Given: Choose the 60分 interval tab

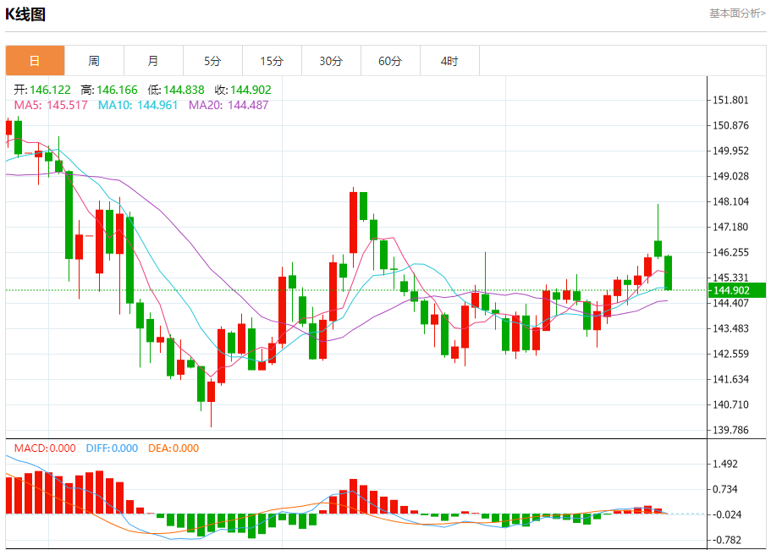Looking at the screenshot, I should 390,61.
